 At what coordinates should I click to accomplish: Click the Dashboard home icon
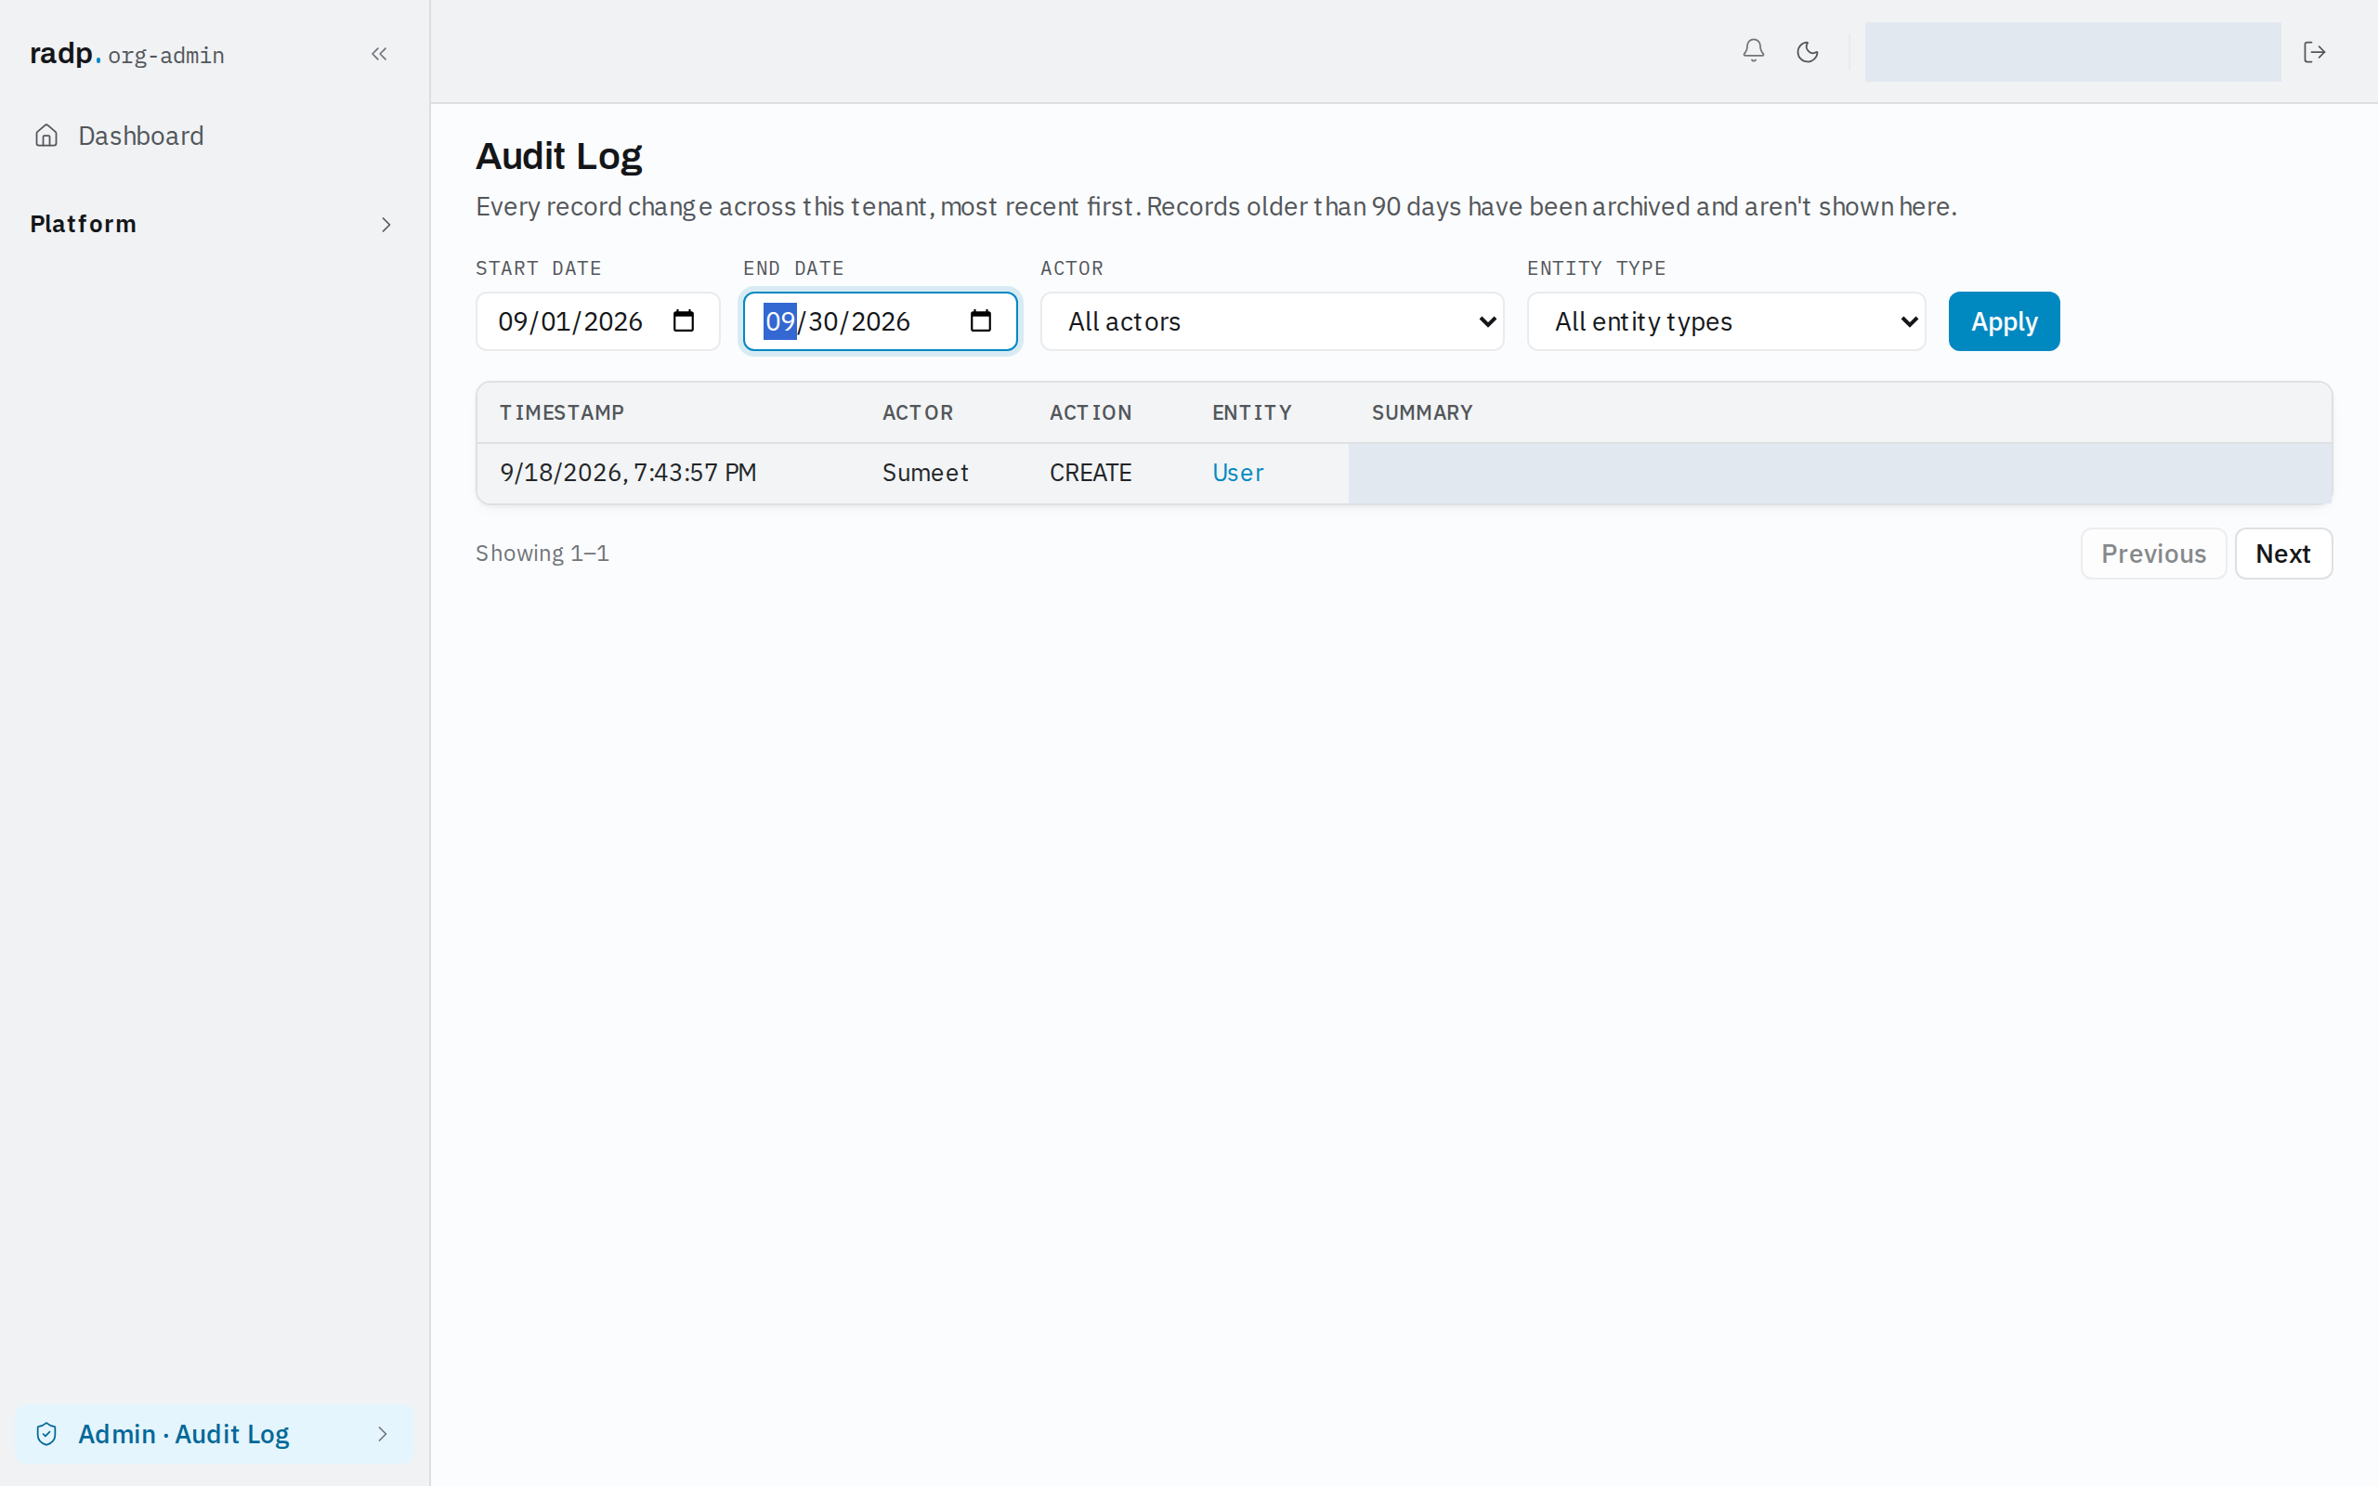pyautogui.click(x=46, y=136)
